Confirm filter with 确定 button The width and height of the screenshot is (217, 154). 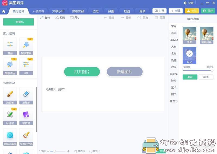click(190, 77)
